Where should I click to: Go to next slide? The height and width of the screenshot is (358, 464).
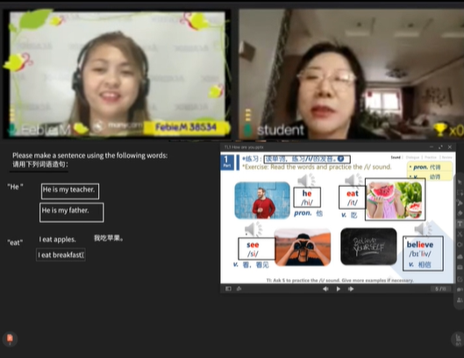pyautogui.click(x=351, y=289)
